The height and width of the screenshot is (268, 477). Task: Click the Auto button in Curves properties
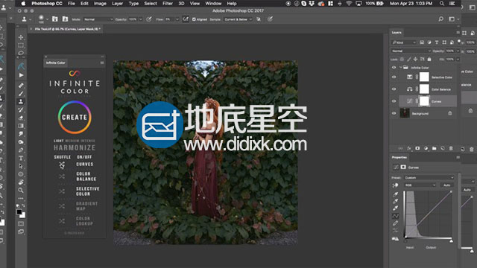tap(446, 185)
